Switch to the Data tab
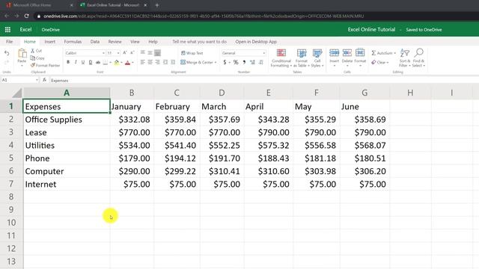Image resolution: width=479 pixels, height=269 pixels. click(95, 42)
